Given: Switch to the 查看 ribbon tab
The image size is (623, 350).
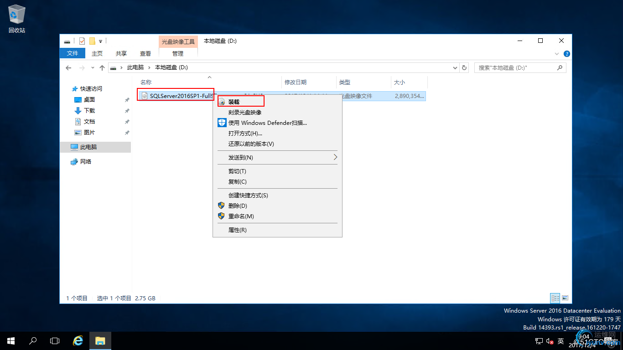Looking at the screenshot, I should (x=145, y=53).
